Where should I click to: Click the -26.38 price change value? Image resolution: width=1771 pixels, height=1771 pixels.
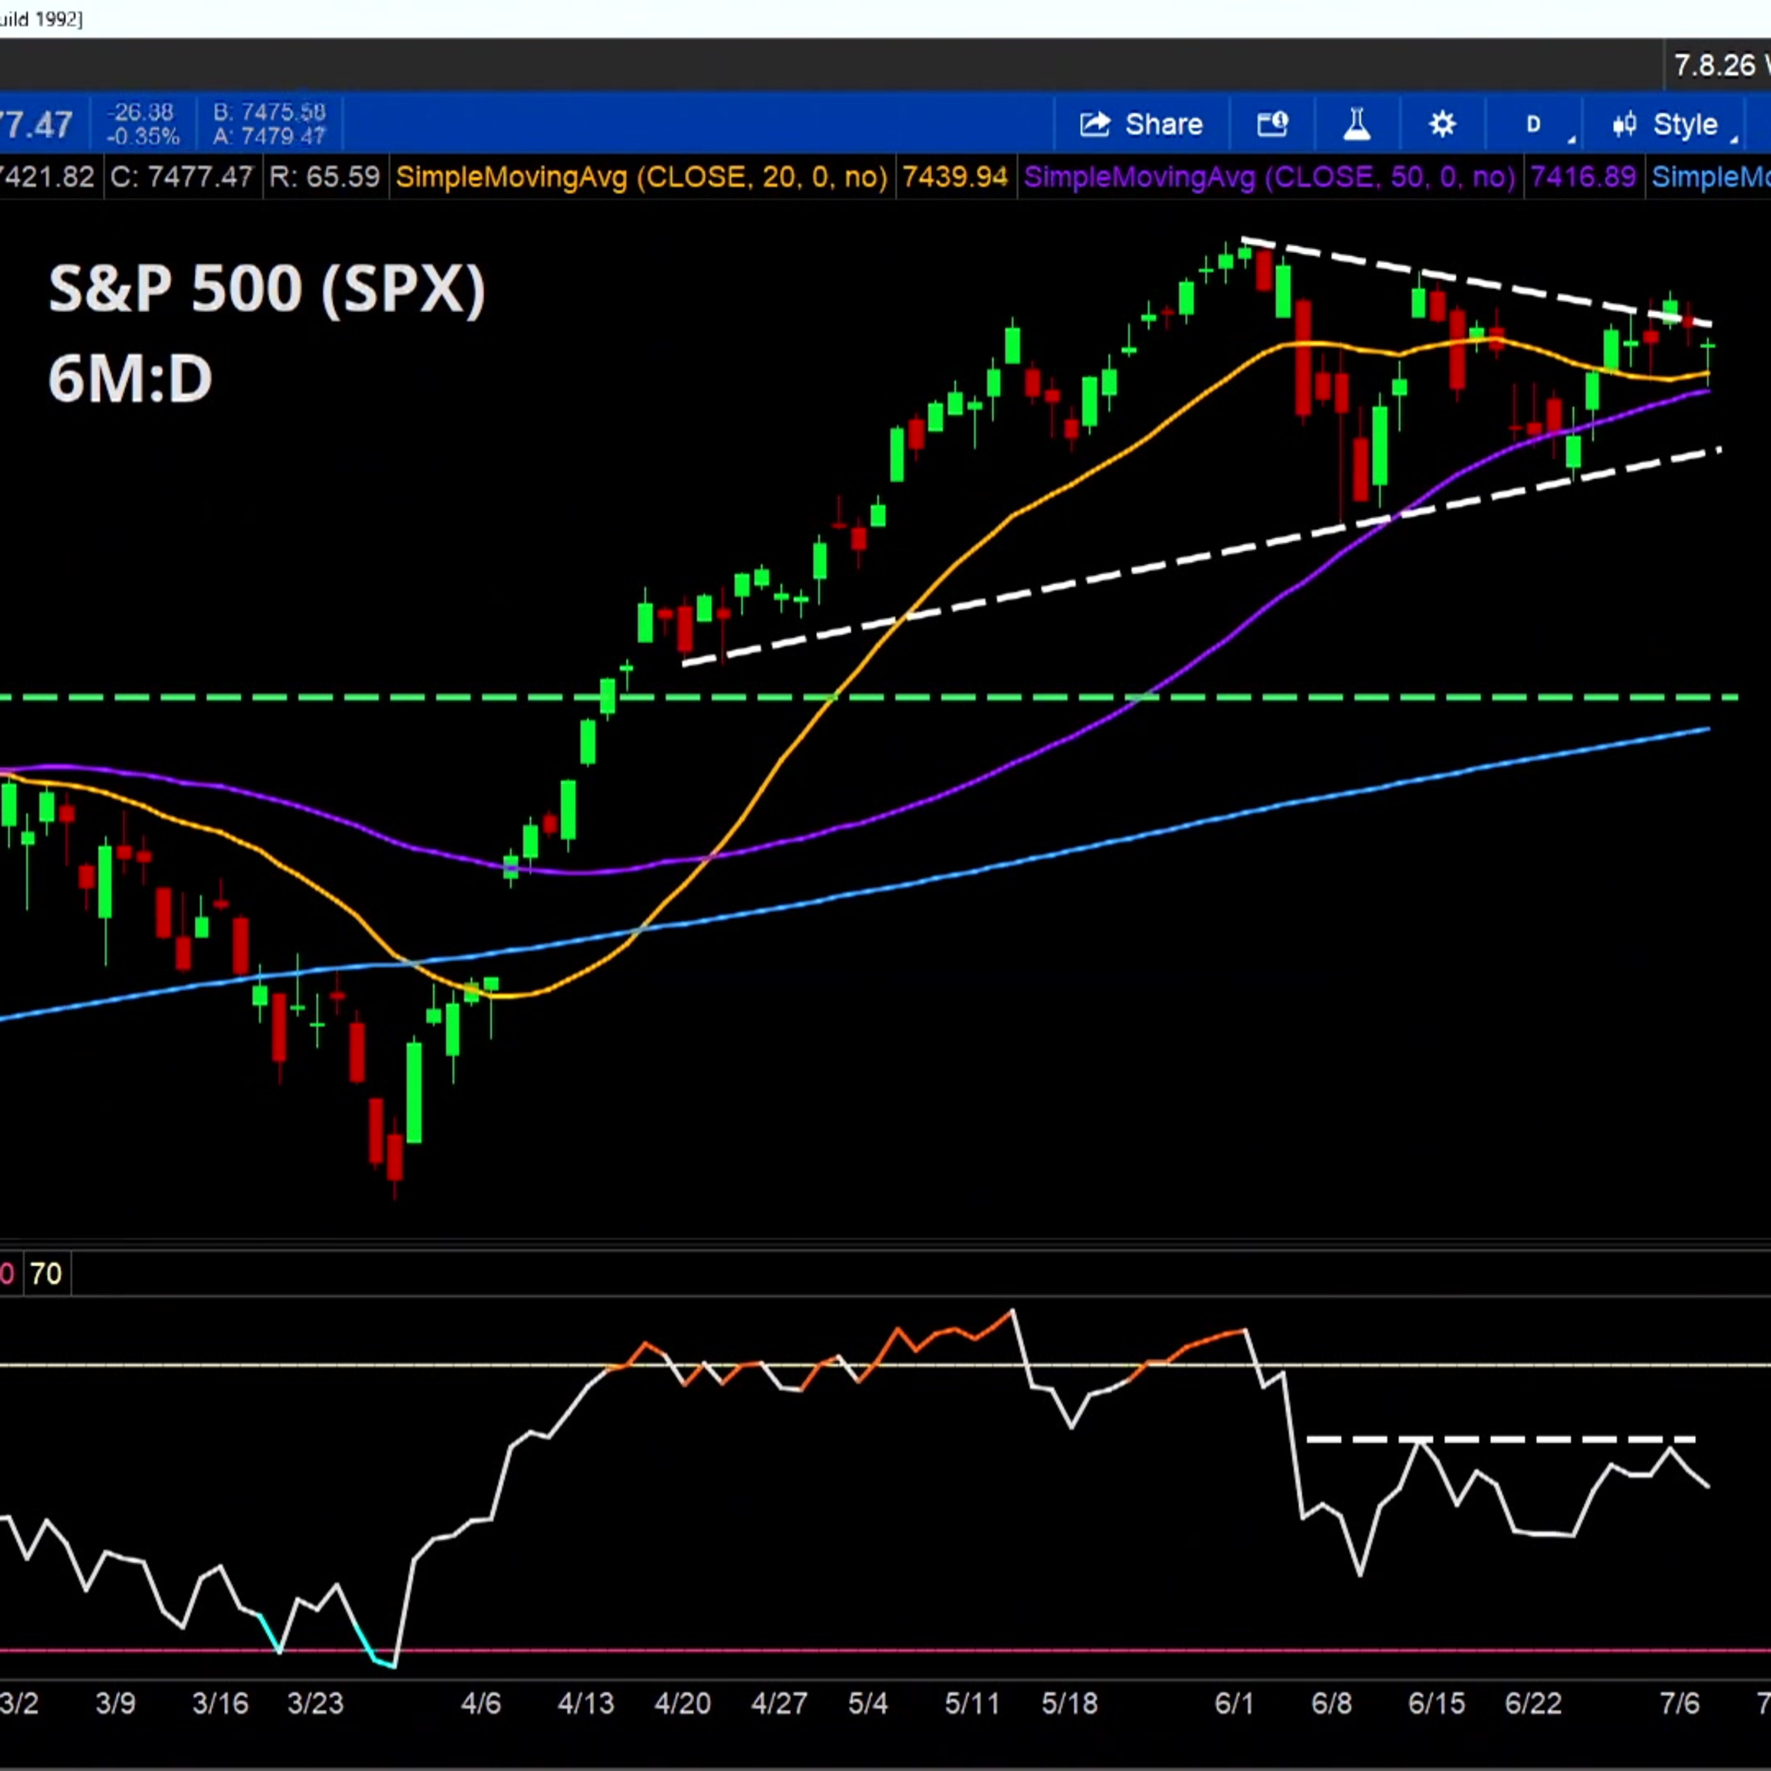click(x=140, y=112)
